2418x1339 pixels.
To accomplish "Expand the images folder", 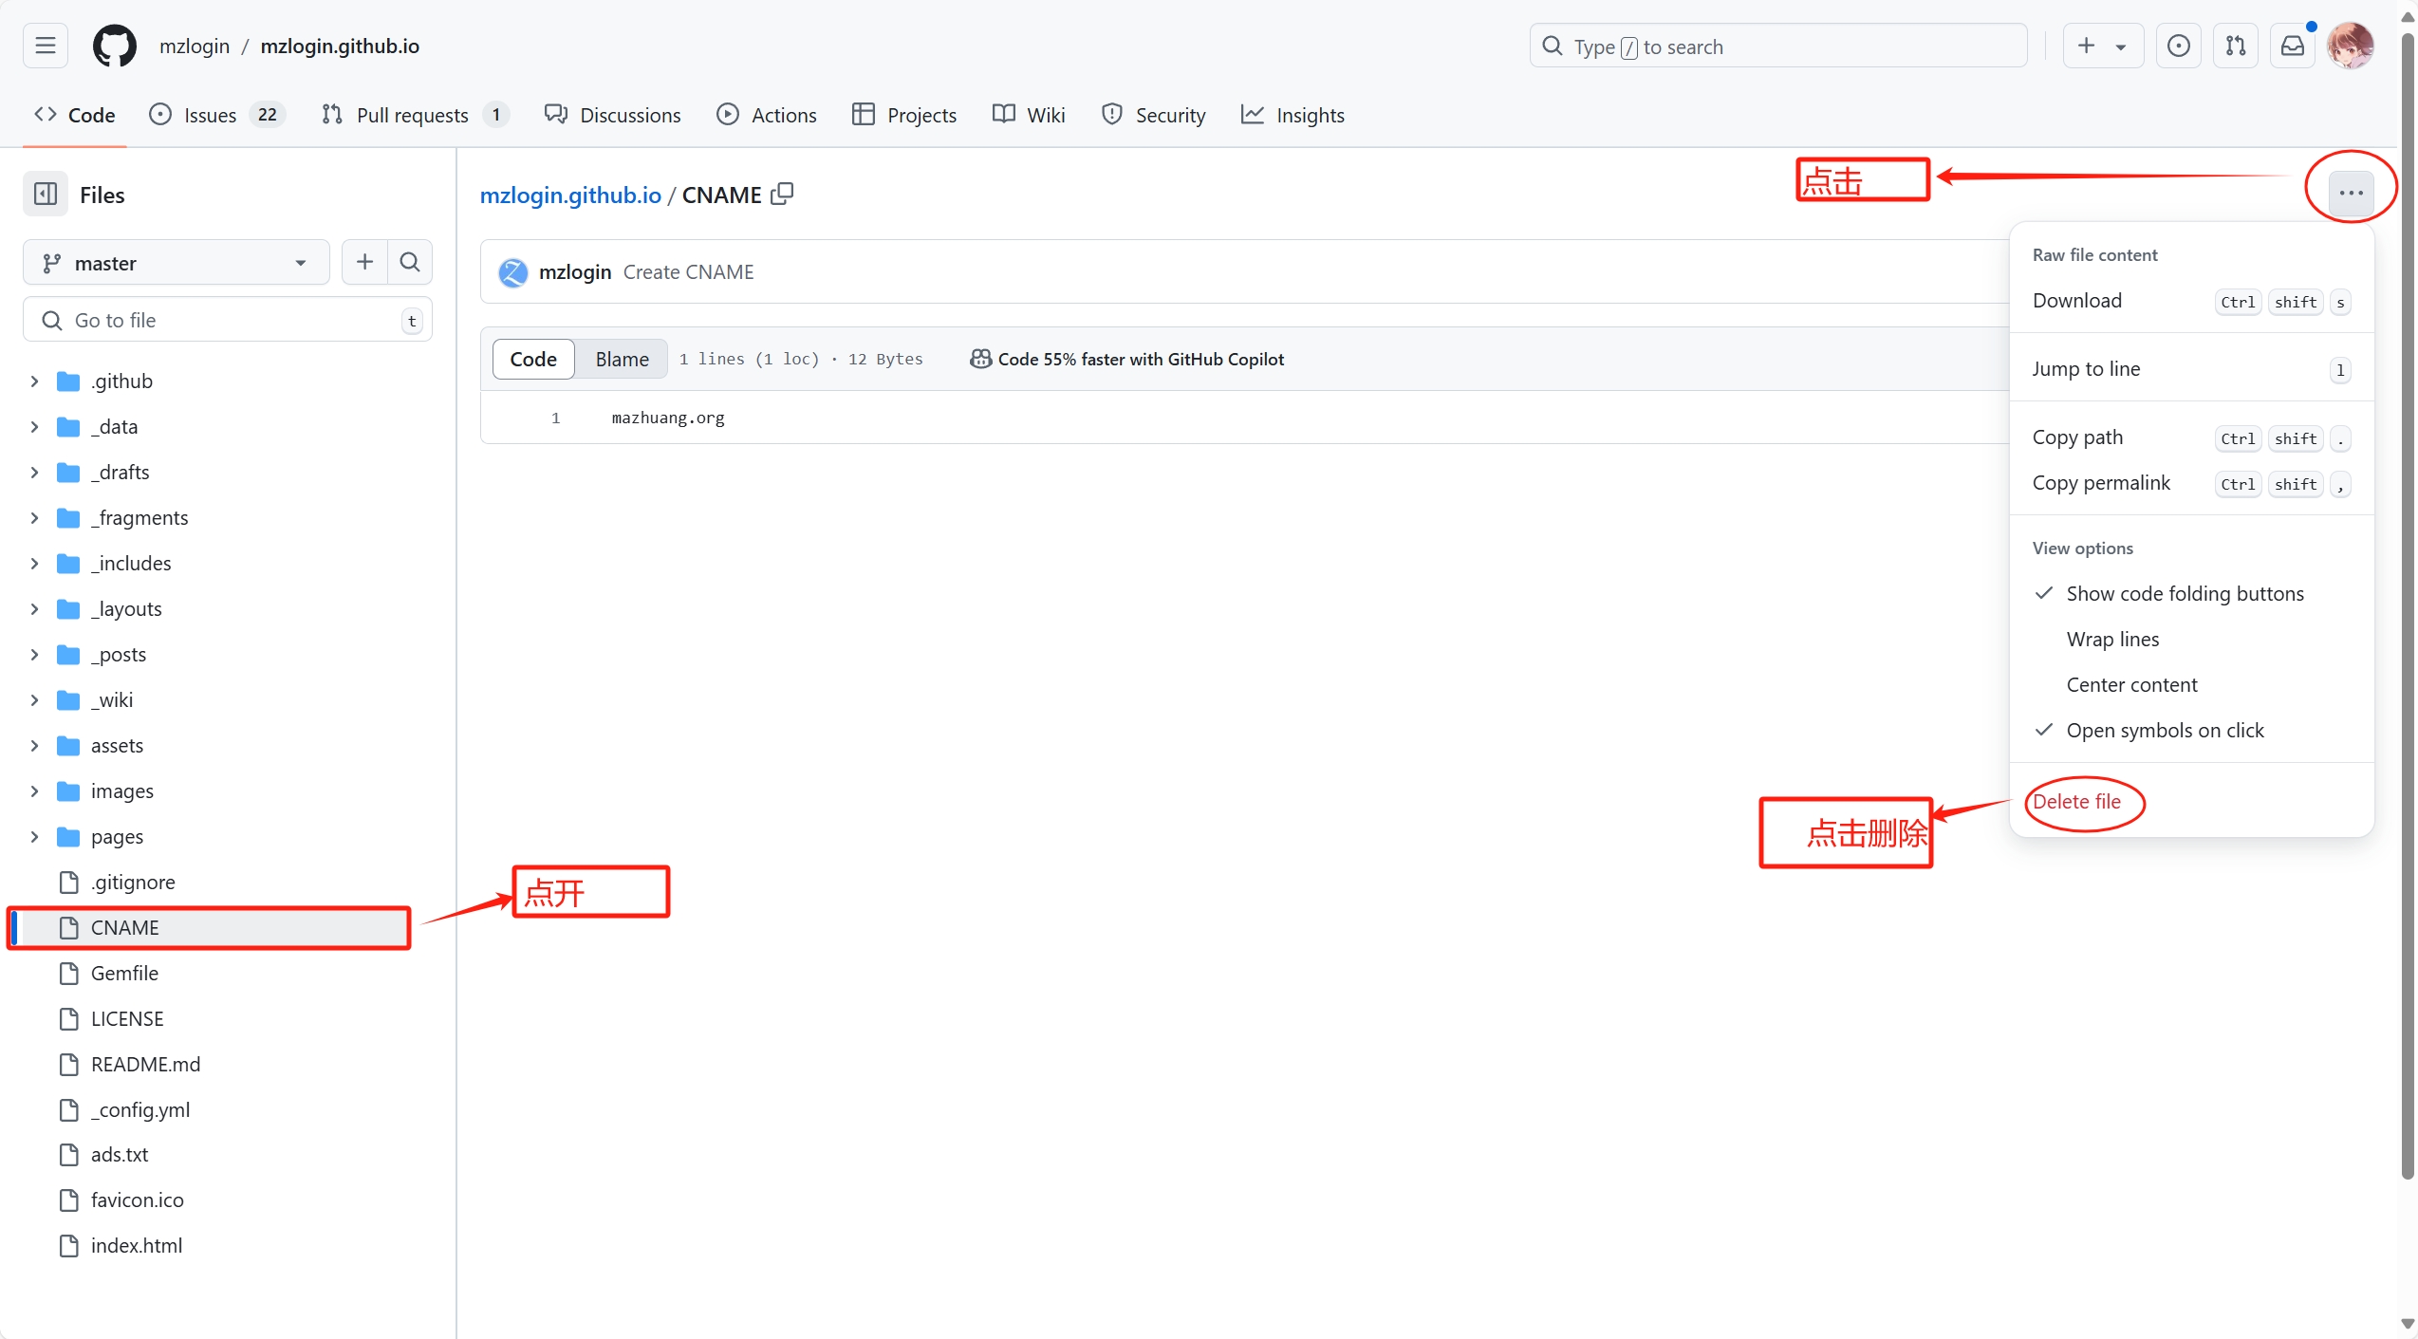I will pyautogui.click(x=34, y=790).
